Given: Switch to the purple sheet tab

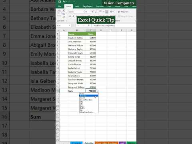Looking at the screenshot, I should [x=122, y=143].
